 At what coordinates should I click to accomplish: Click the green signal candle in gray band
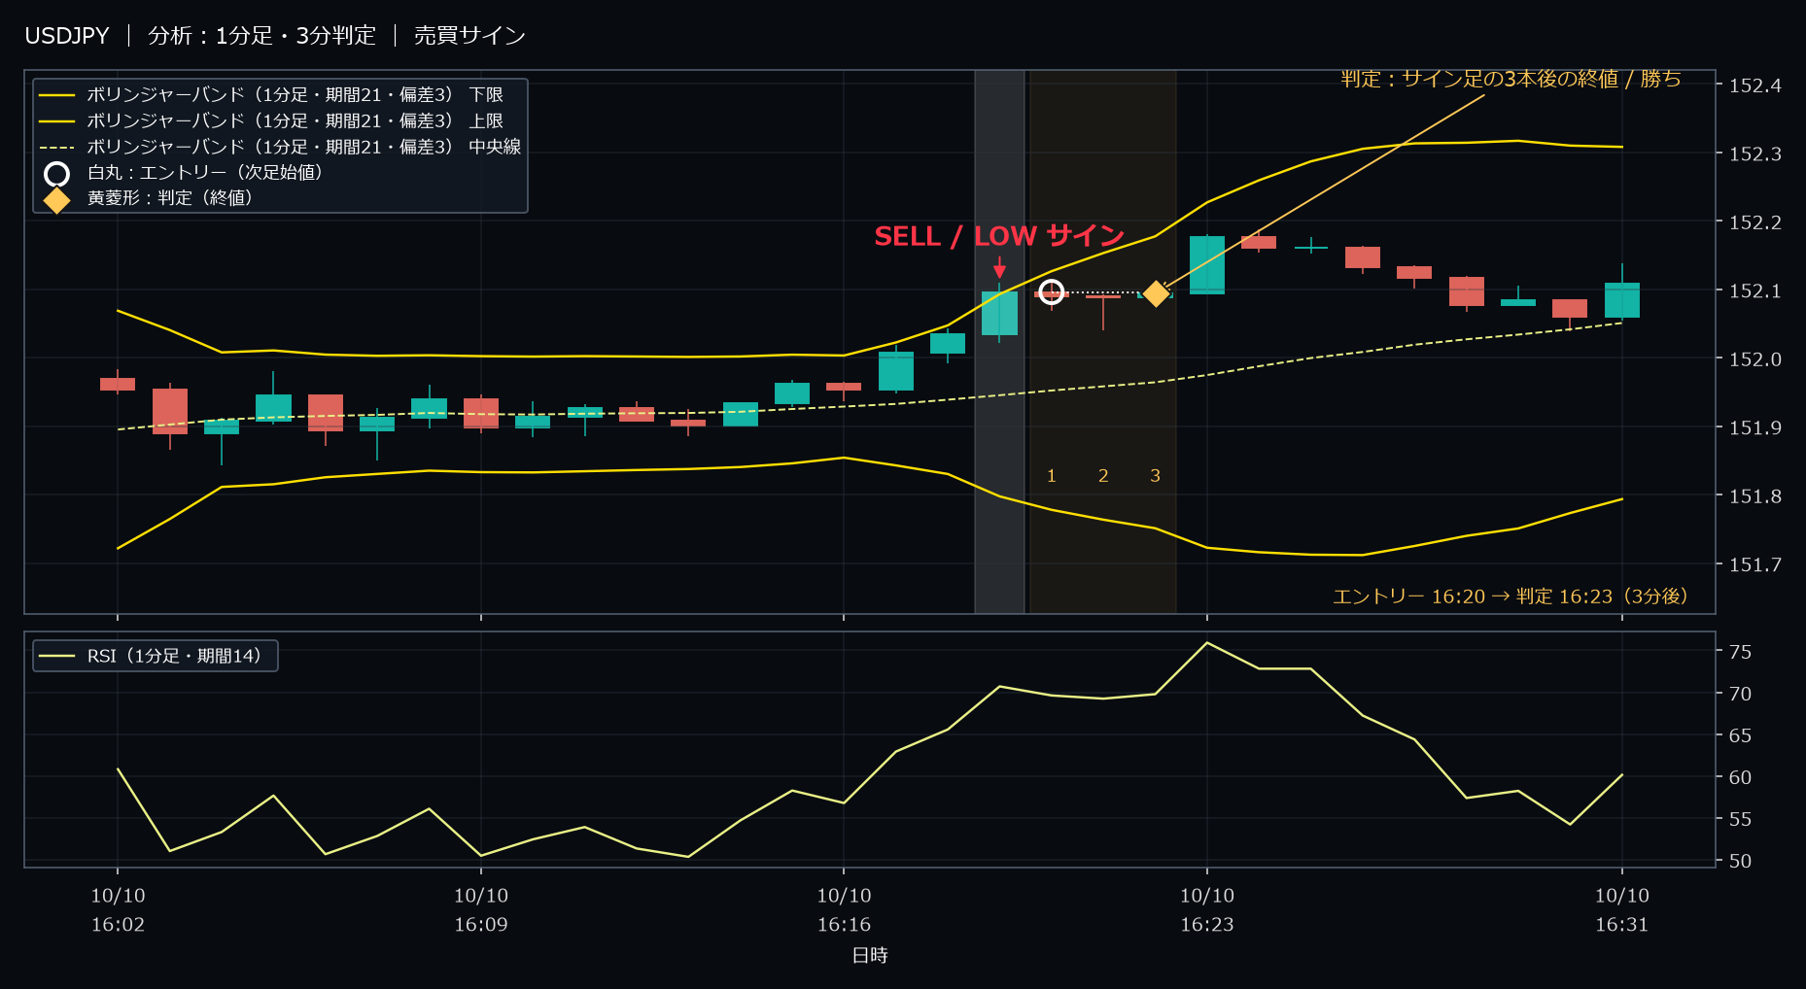999,313
